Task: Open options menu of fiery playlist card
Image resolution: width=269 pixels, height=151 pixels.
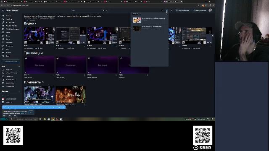Action: (84, 104)
